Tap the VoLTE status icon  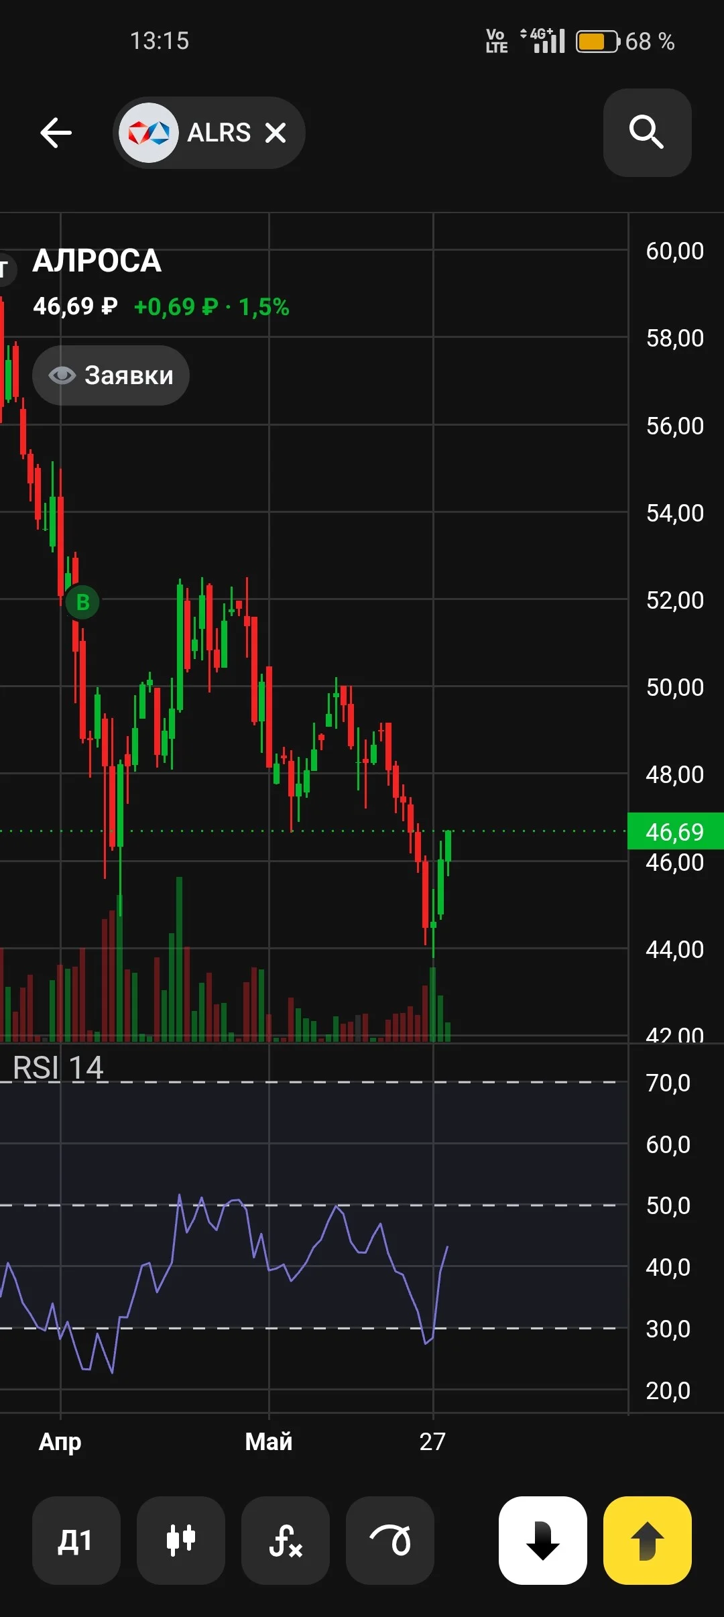click(497, 41)
